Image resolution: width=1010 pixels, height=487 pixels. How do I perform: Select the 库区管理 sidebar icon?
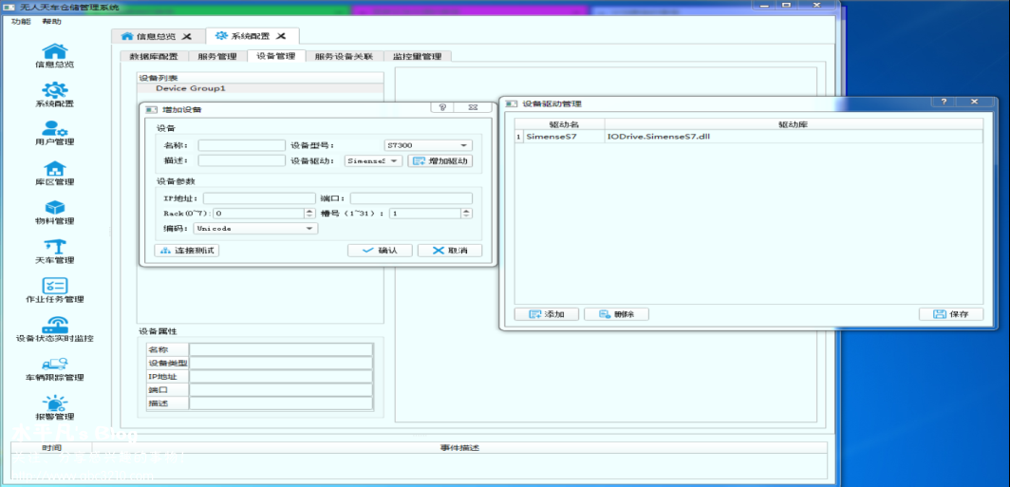(55, 170)
